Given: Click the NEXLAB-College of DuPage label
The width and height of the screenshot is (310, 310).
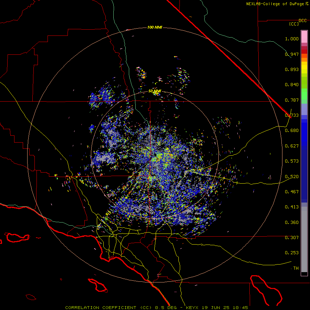Looking at the screenshot, I should (x=275, y=4).
